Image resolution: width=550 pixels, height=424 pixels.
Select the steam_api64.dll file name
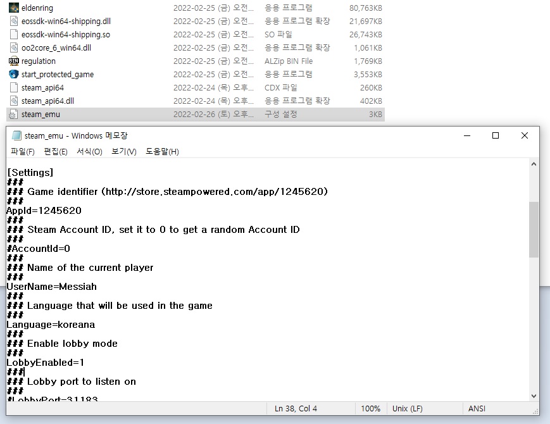tap(47, 101)
